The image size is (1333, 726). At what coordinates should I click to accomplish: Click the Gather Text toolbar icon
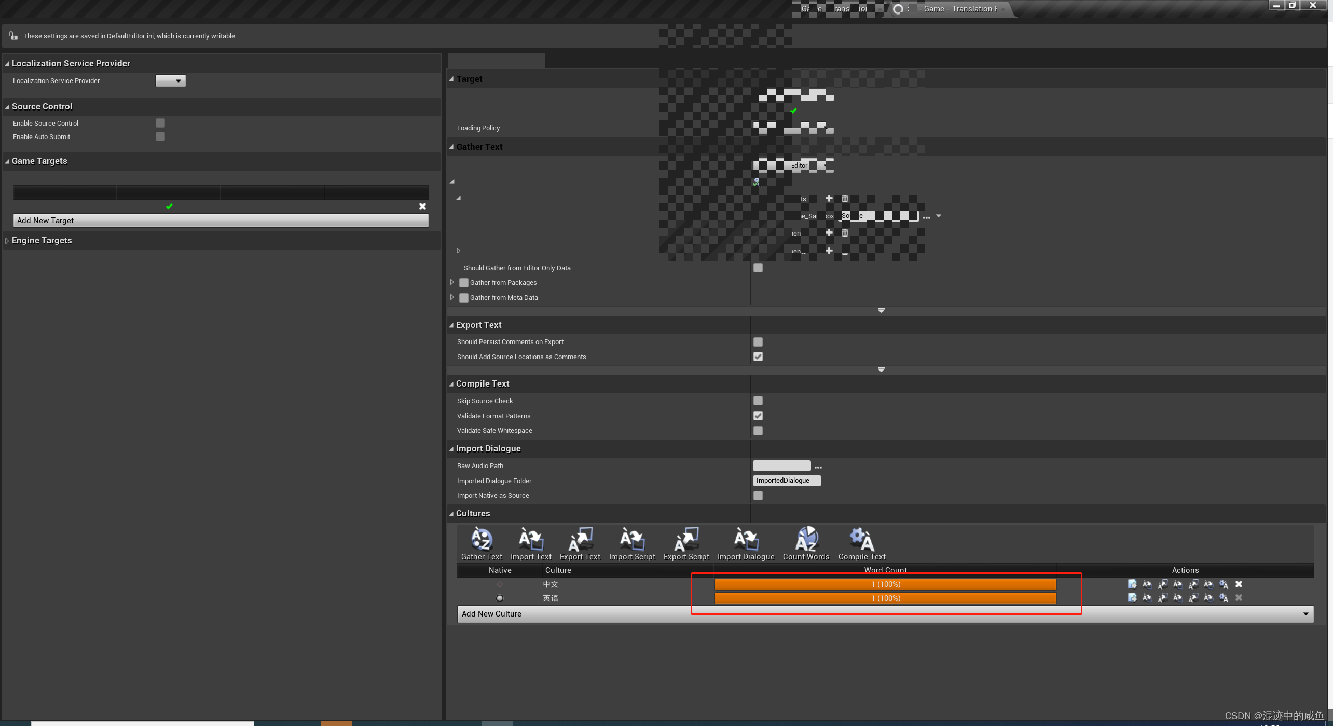point(481,540)
